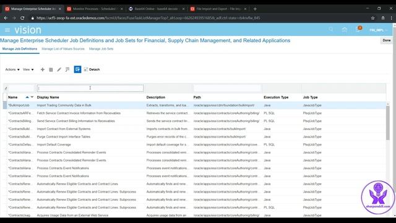
Task: Click the Freeze column icon in toolbar
Action: coord(67,69)
